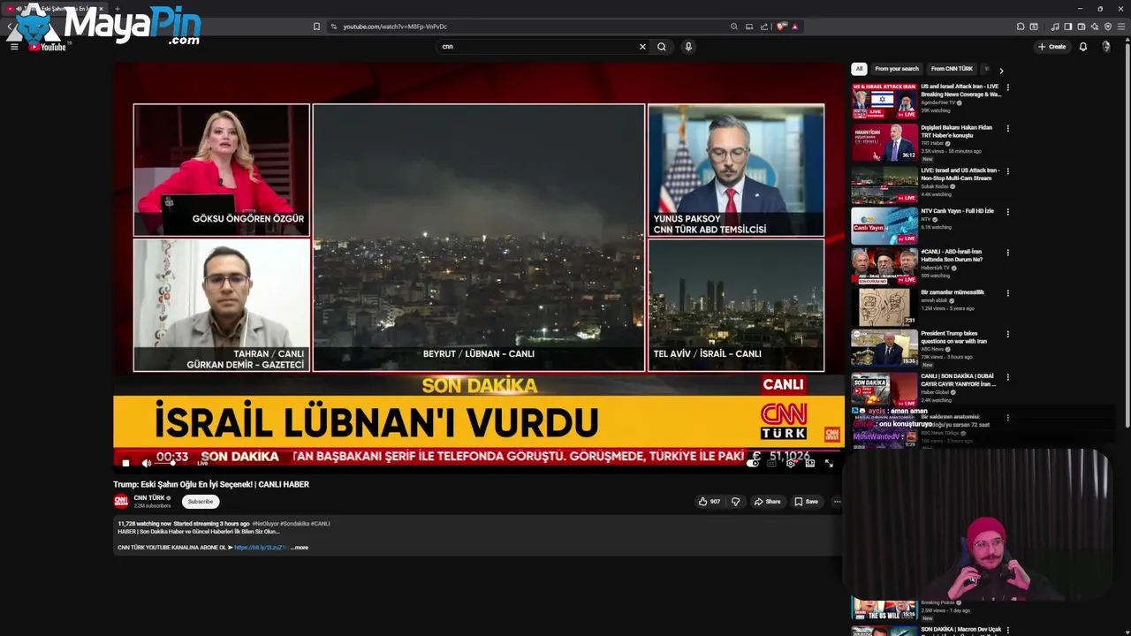Click the Brave Shields lion icon
This screenshot has width=1131, height=636.
point(781,26)
